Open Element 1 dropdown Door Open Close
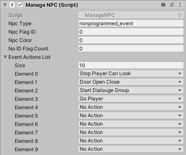186x155 pixels. coord(131,82)
